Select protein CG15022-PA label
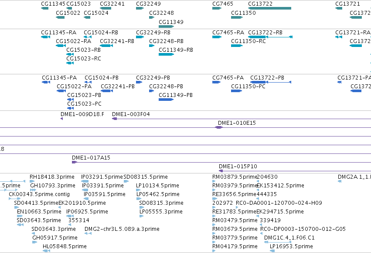This screenshot has height=253, width=371. [x=74, y=87]
